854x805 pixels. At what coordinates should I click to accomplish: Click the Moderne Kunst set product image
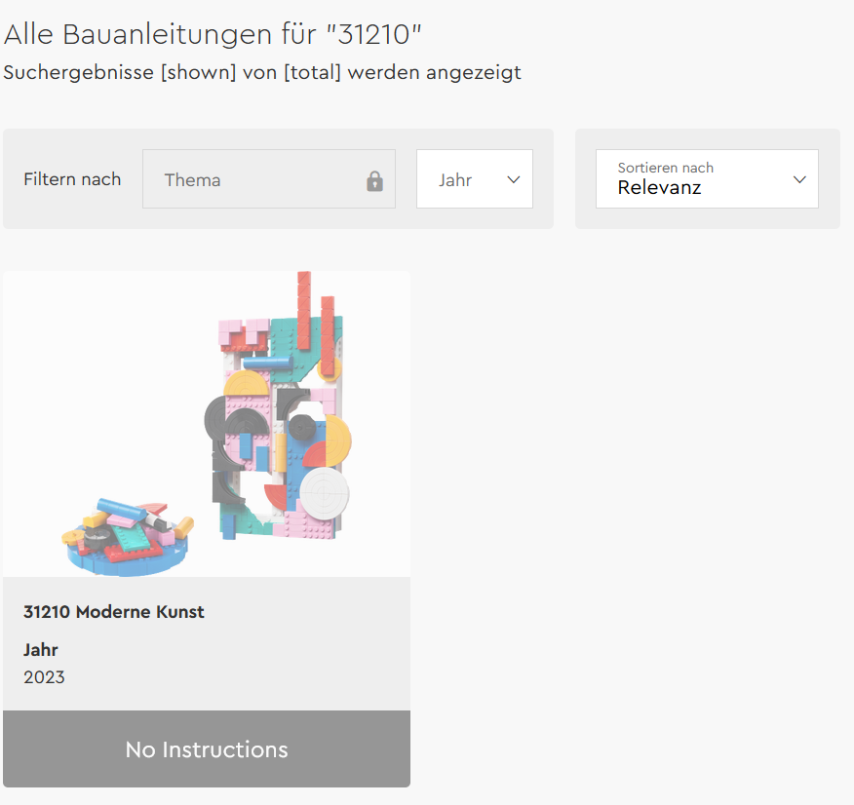[x=207, y=425]
